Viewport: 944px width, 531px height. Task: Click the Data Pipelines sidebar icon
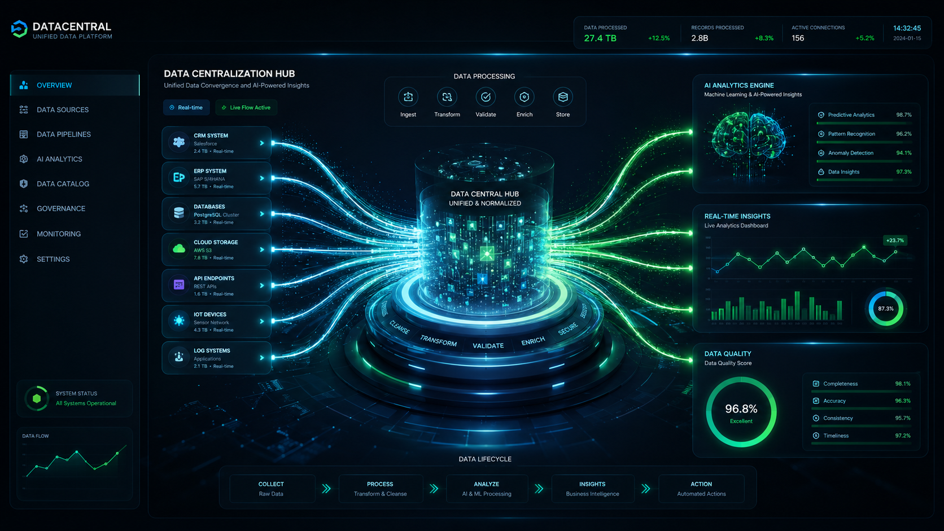tap(24, 134)
